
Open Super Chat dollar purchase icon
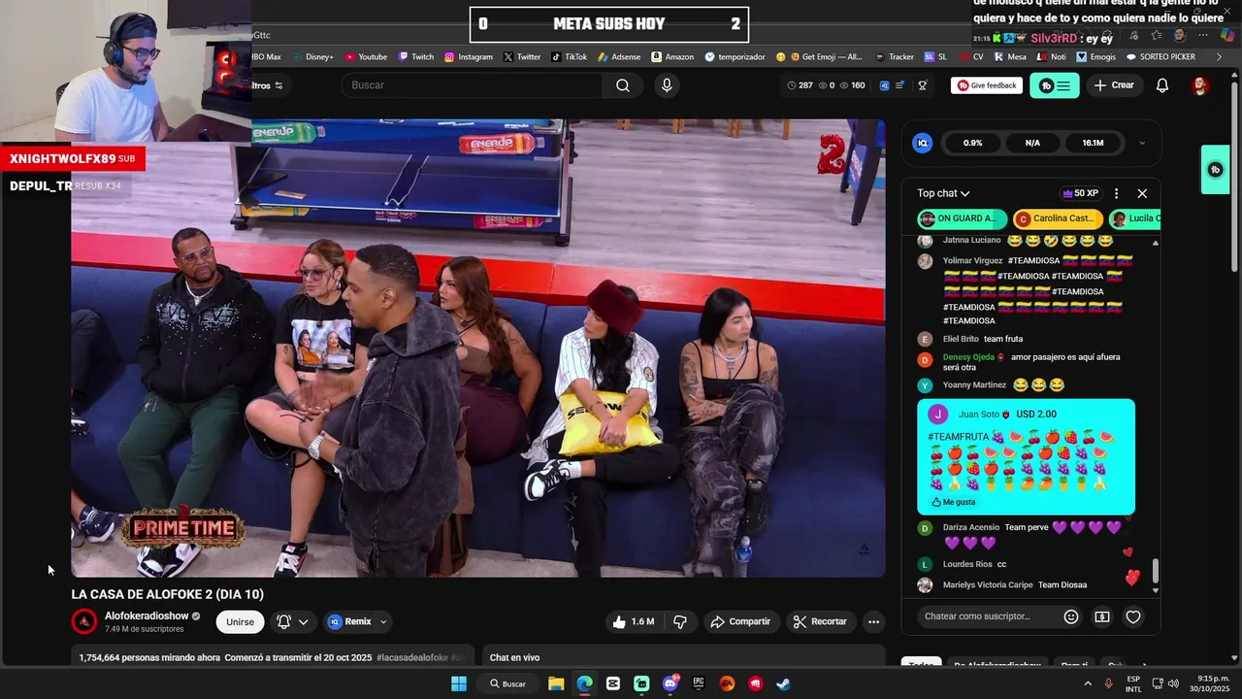pyautogui.click(x=1102, y=616)
